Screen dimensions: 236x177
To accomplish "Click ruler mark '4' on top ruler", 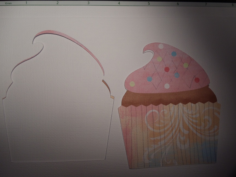I will tap(119, 3).
